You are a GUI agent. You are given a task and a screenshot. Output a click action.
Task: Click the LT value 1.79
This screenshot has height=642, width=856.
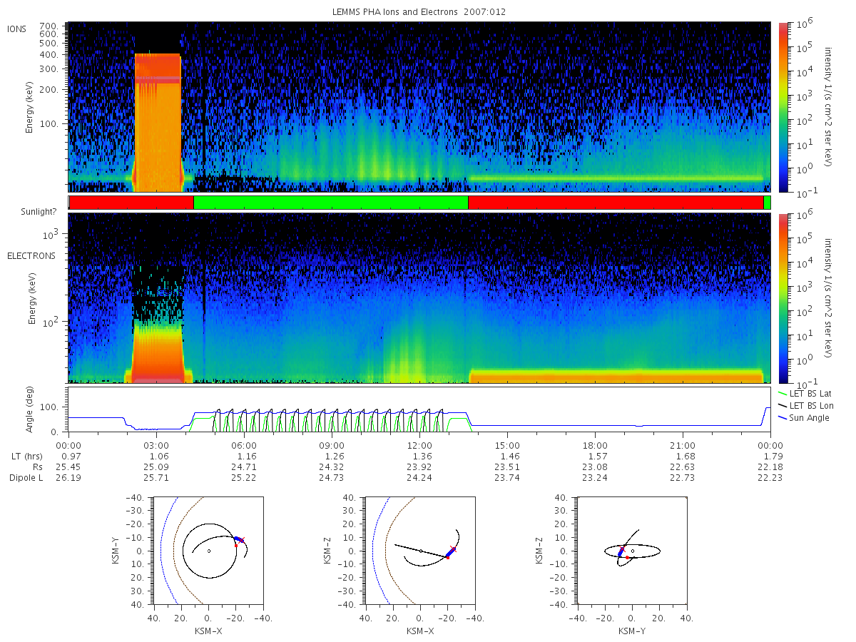(773, 456)
